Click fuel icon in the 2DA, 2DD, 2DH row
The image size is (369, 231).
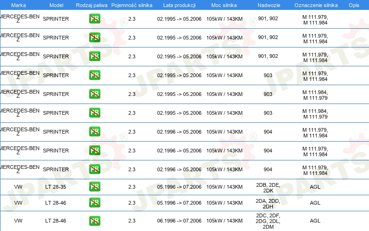pyautogui.click(x=94, y=203)
